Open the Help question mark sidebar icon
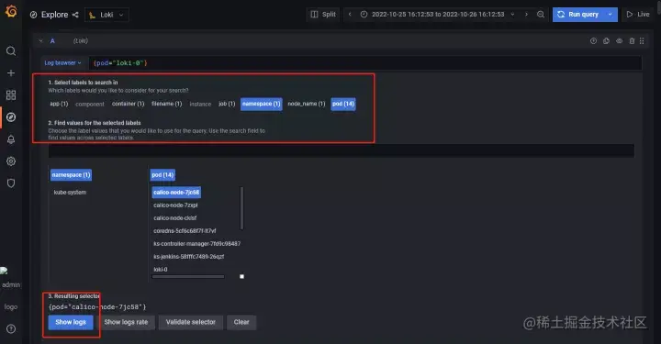 point(11,328)
